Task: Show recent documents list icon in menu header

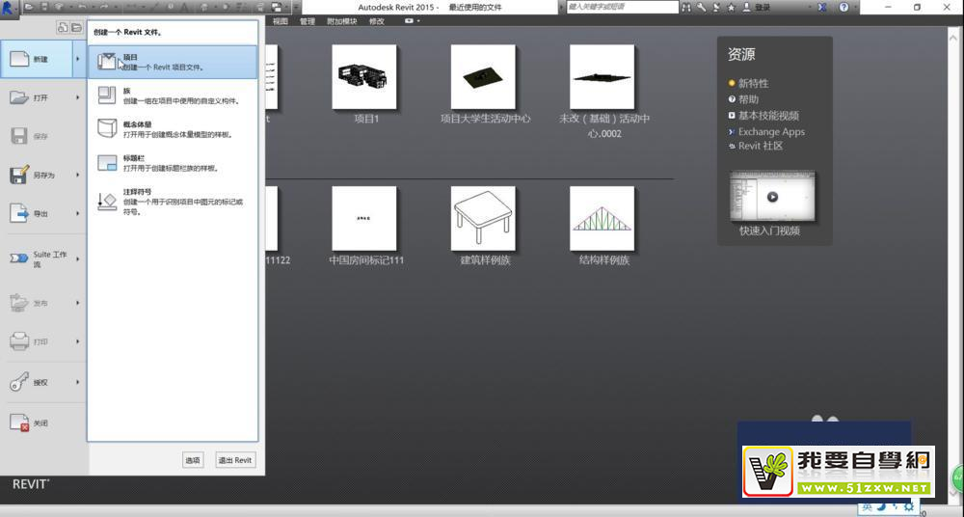Action: [62, 28]
